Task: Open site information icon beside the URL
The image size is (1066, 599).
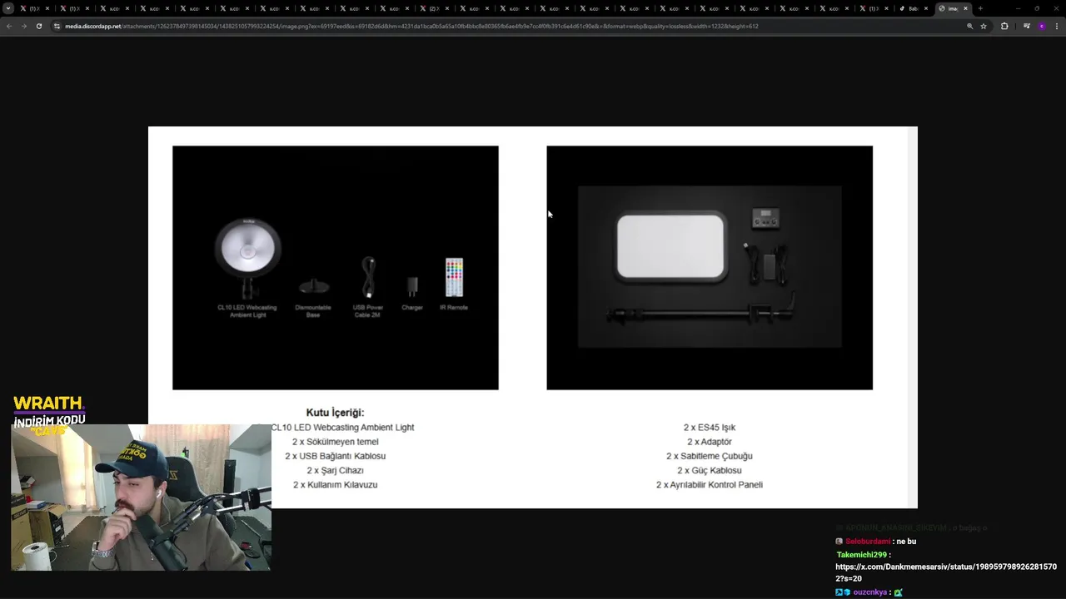Action: (x=57, y=26)
